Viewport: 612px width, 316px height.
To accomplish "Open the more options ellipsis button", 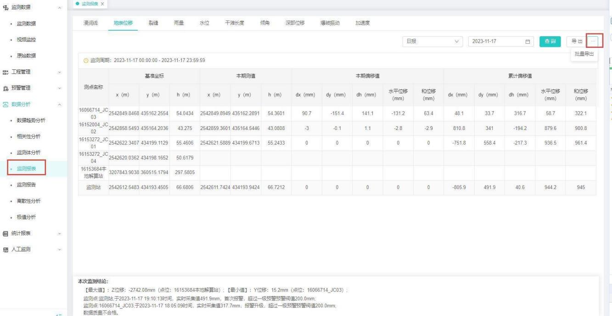I will (593, 41).
